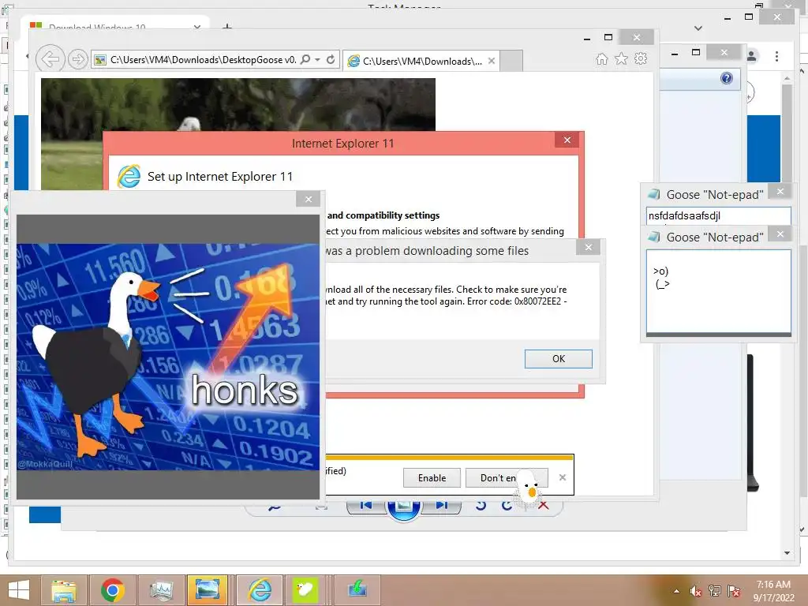Refresh the page in Internet Explorer
The image size is (808, 606).
pos(331,60)
